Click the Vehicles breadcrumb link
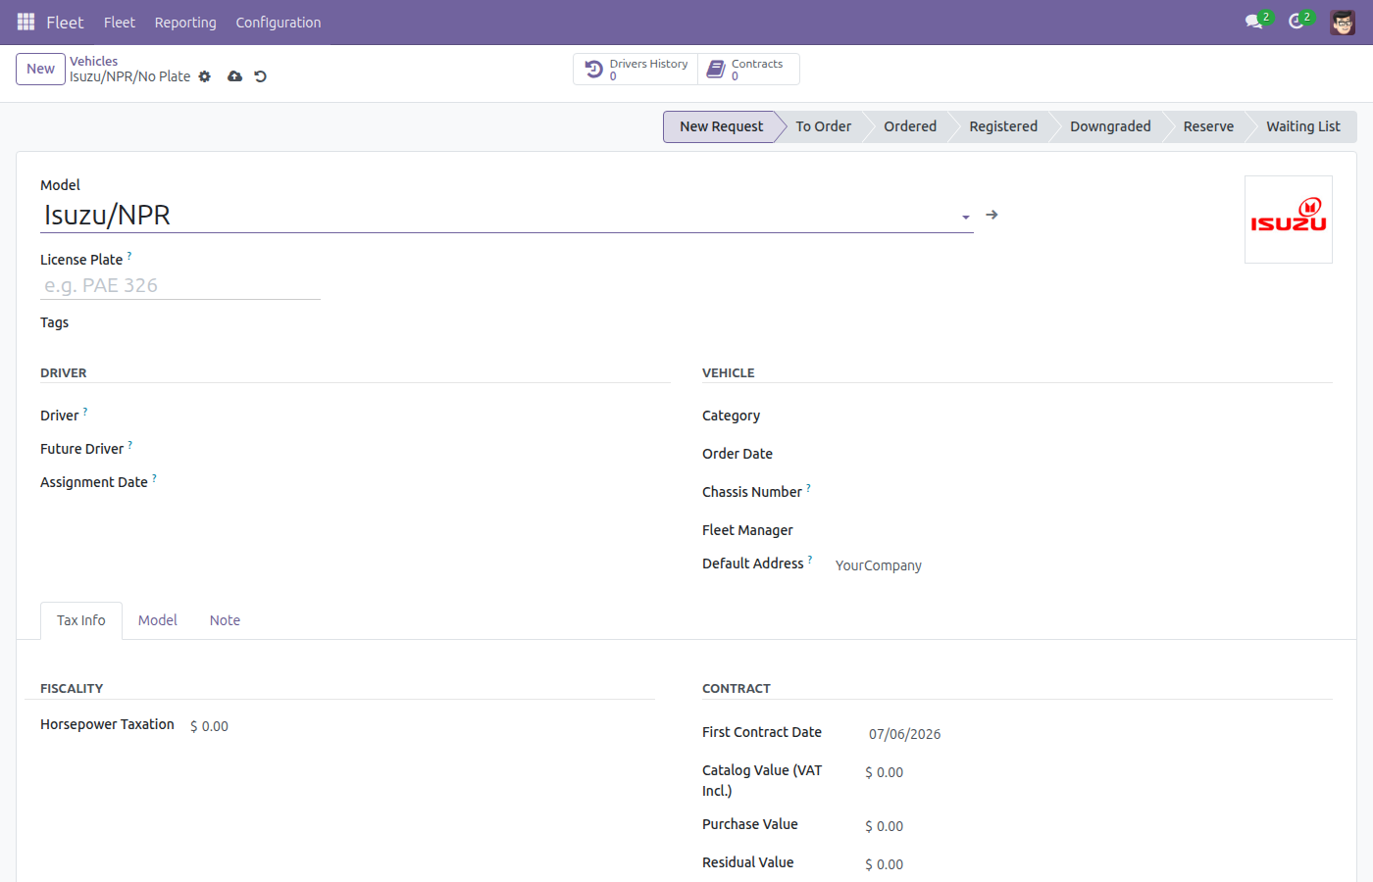 pyautogui.click(x=93, y=61)
